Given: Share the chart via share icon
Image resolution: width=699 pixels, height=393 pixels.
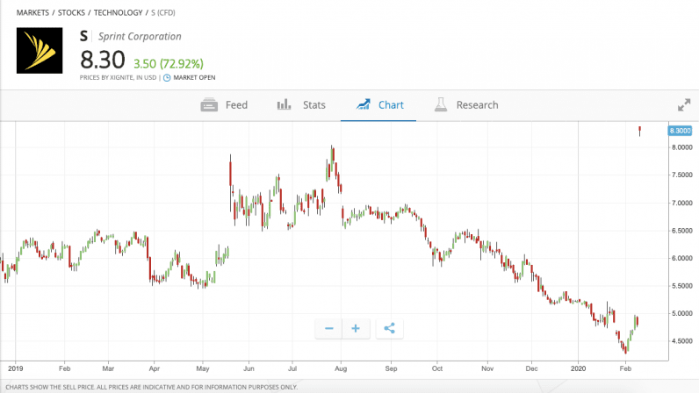Looking at the screenshot, I should coord(390,329).
